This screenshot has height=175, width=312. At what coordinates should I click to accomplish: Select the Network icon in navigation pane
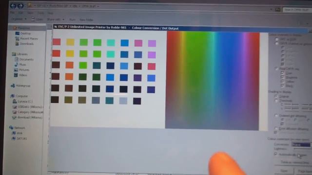tap(11, 127)
